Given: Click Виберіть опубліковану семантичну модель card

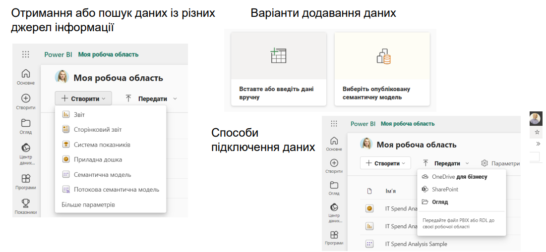Looking at the screenshot, I should [381, 69].
